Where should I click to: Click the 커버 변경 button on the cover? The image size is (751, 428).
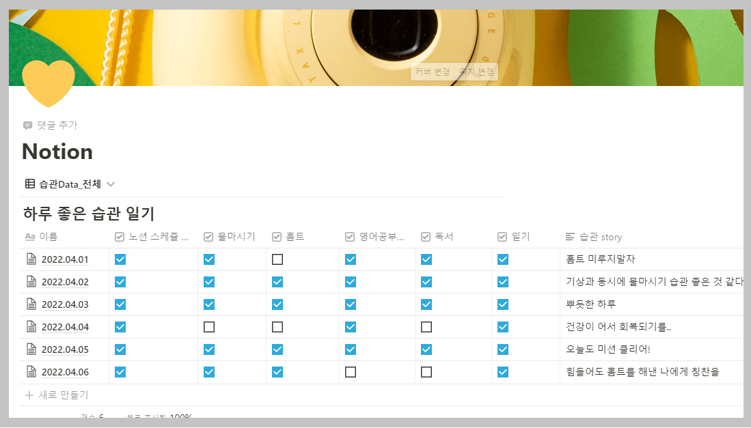pos(432,72)
